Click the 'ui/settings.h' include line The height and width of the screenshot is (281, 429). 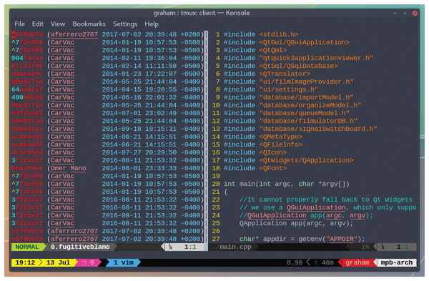(x=270, y=89)
